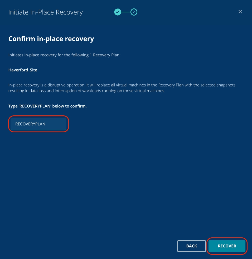
Task: Click the blank header area right of stepper
Action: pos(185,12)
